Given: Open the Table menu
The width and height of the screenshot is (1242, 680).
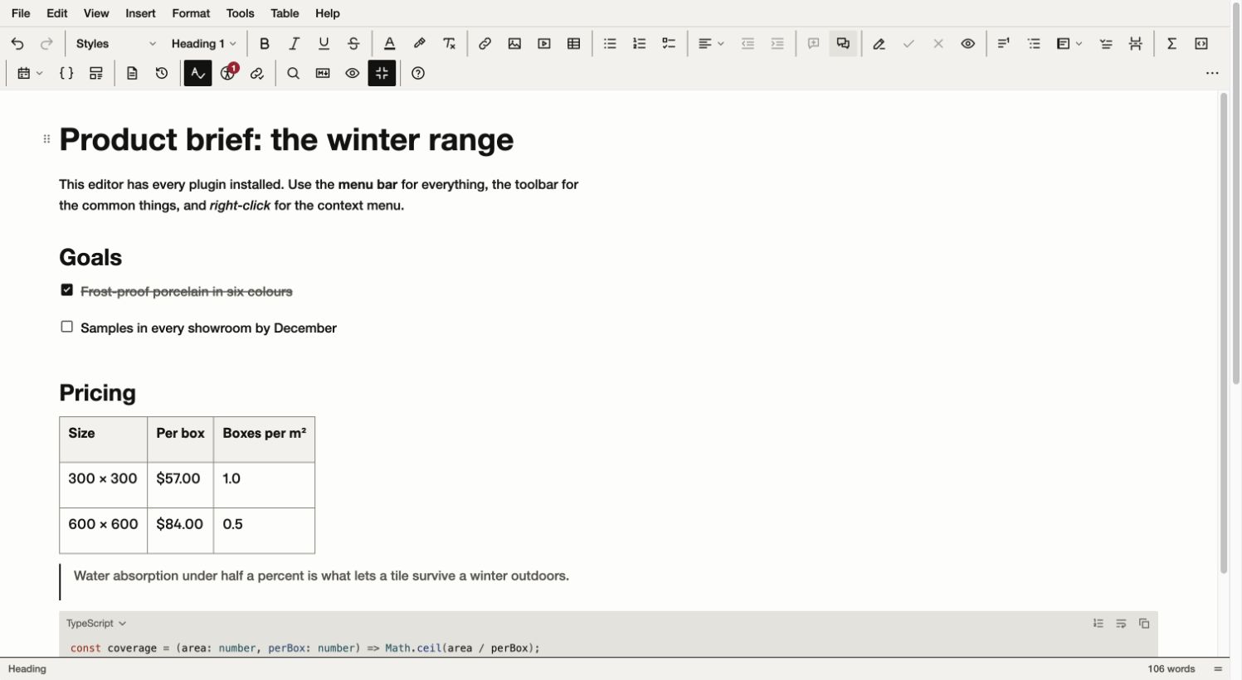Looking at the screenshot, I should (285, 13).
